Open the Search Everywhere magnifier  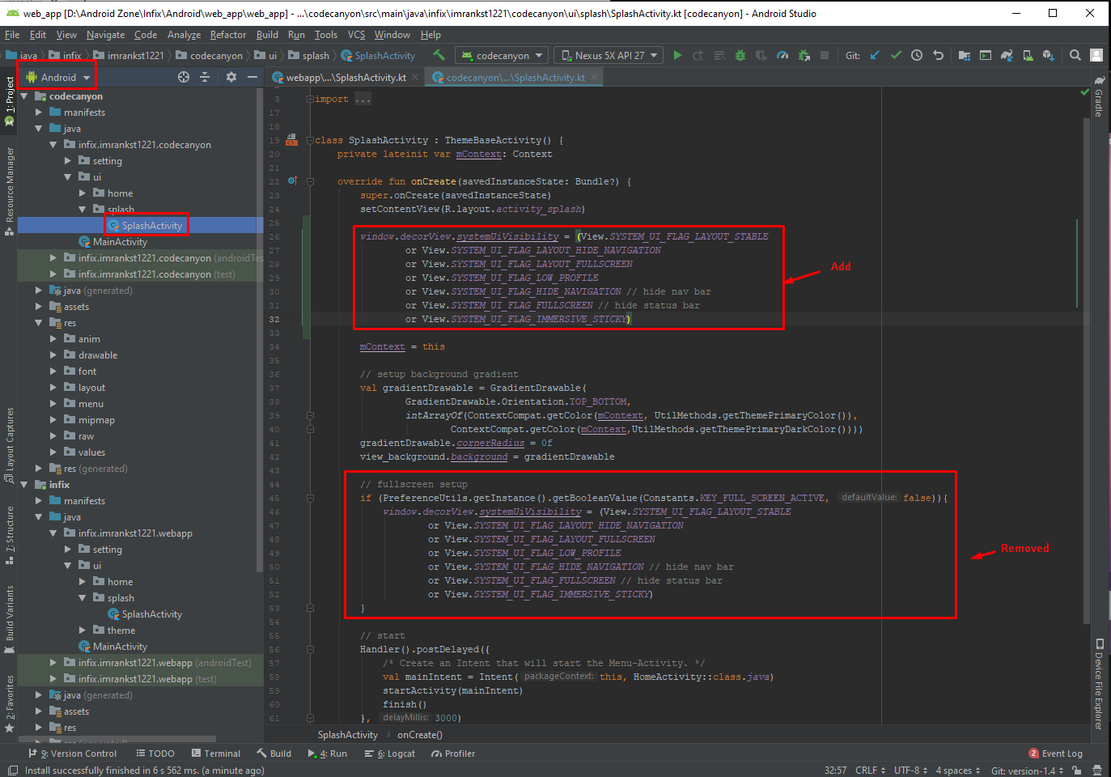tap(1075, 56)
